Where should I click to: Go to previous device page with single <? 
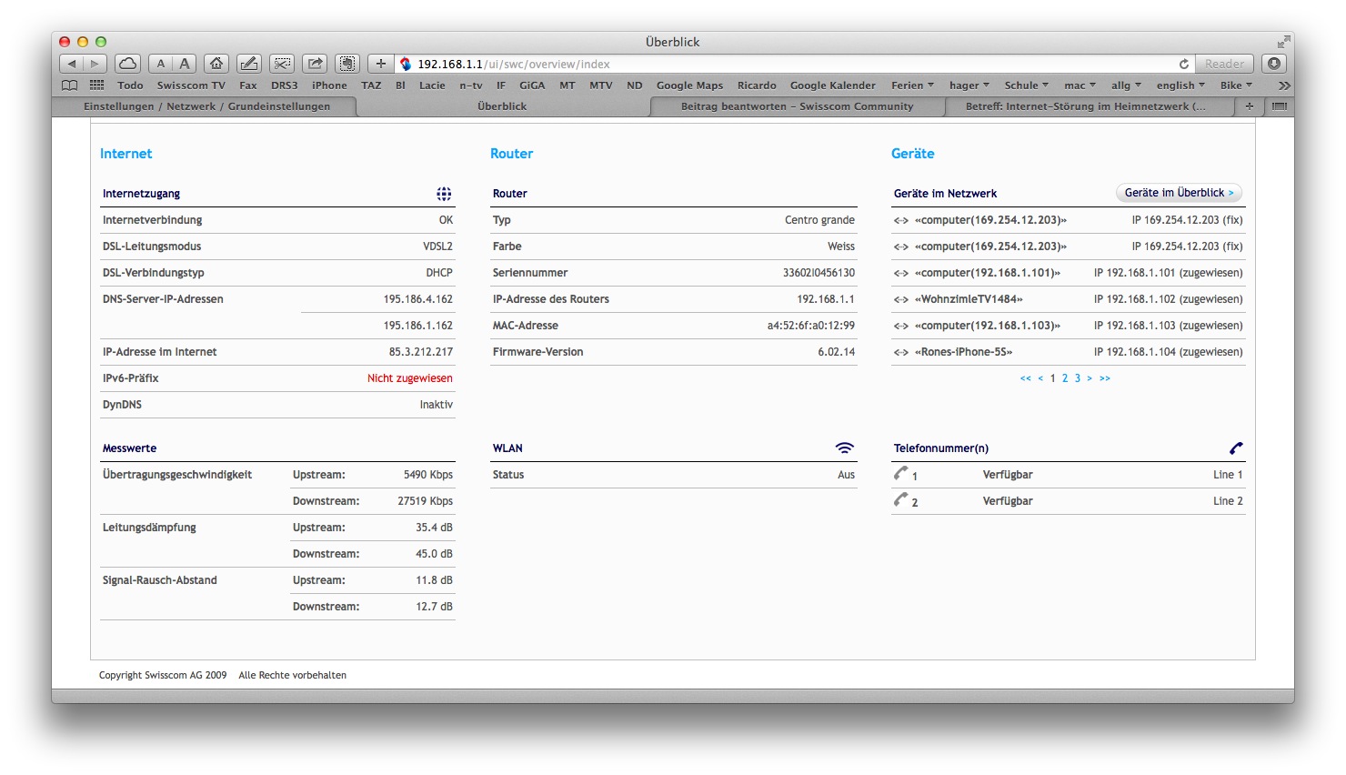tap(1040, 378)
